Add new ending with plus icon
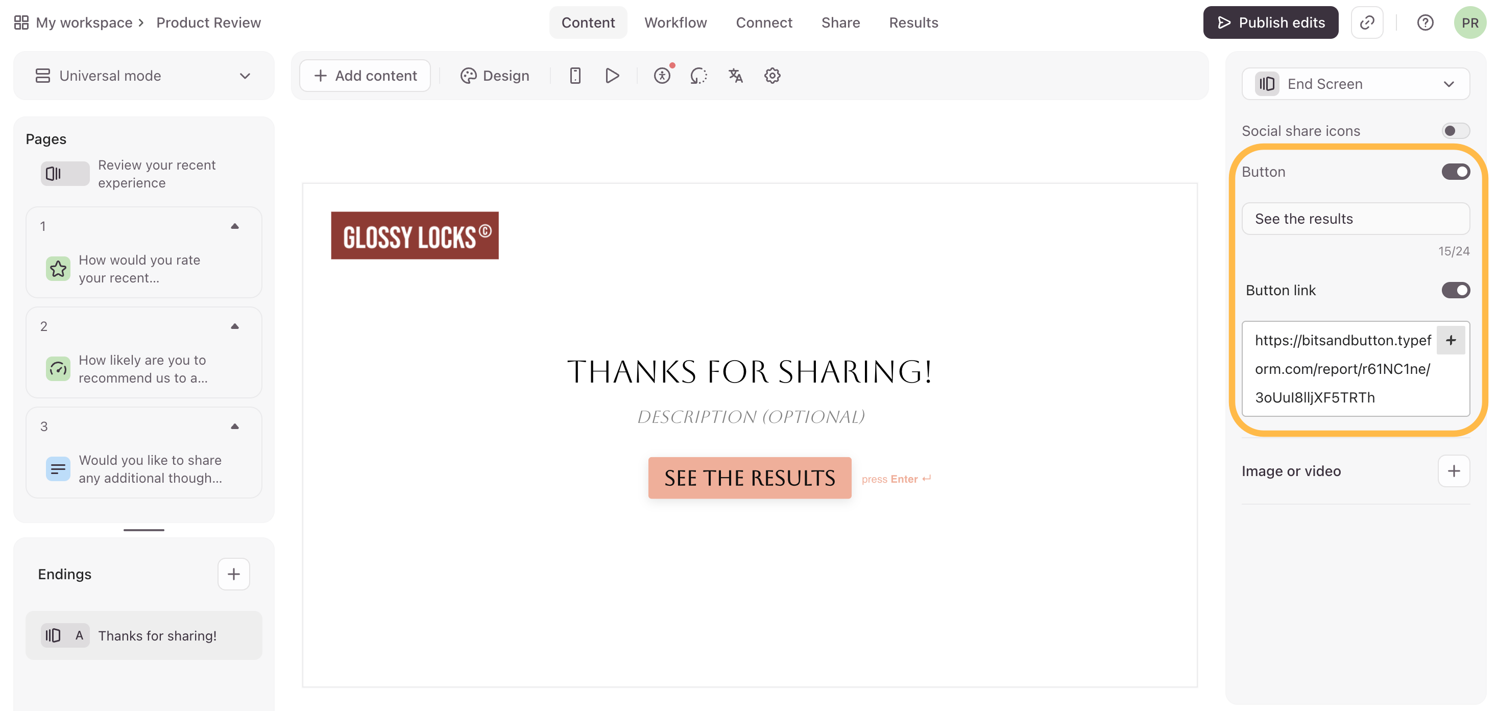 (234, 574)
